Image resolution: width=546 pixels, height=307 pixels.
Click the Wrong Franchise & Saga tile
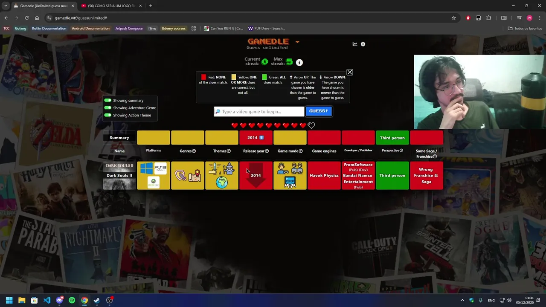coord(427,175)
